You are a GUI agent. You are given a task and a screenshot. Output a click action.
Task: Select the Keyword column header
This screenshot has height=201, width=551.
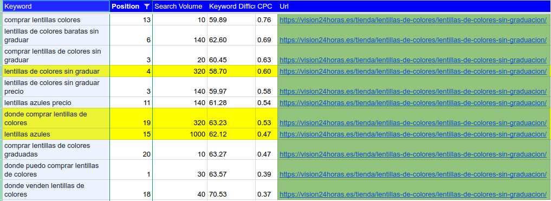pyautogui.click(x=56, y=7)
